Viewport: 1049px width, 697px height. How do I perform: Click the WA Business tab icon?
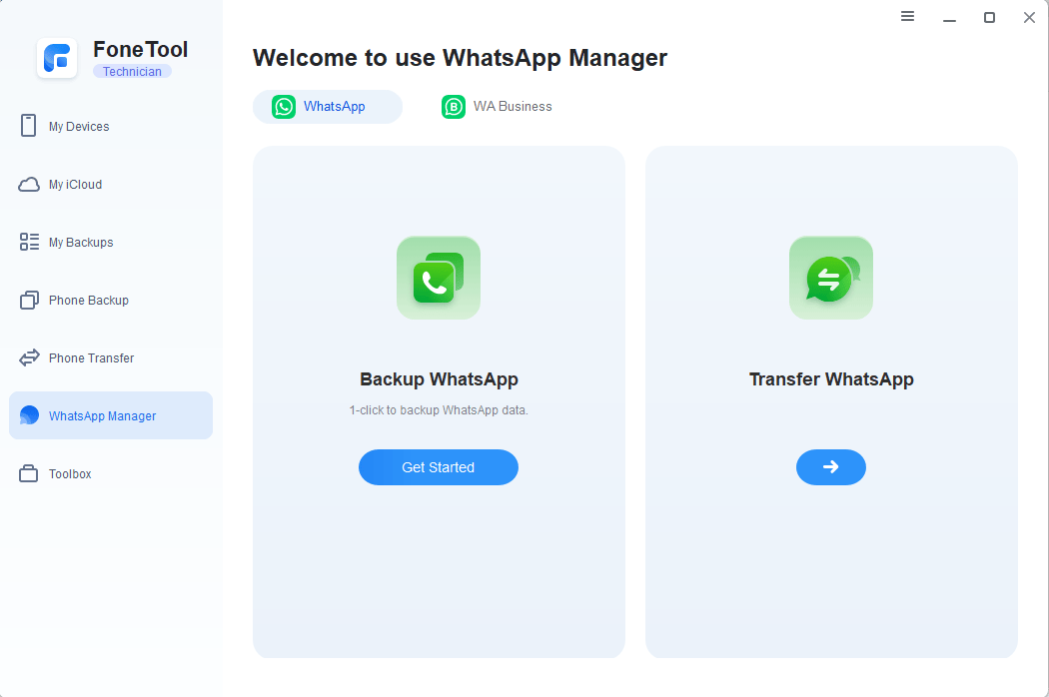(x=454, y=107)
